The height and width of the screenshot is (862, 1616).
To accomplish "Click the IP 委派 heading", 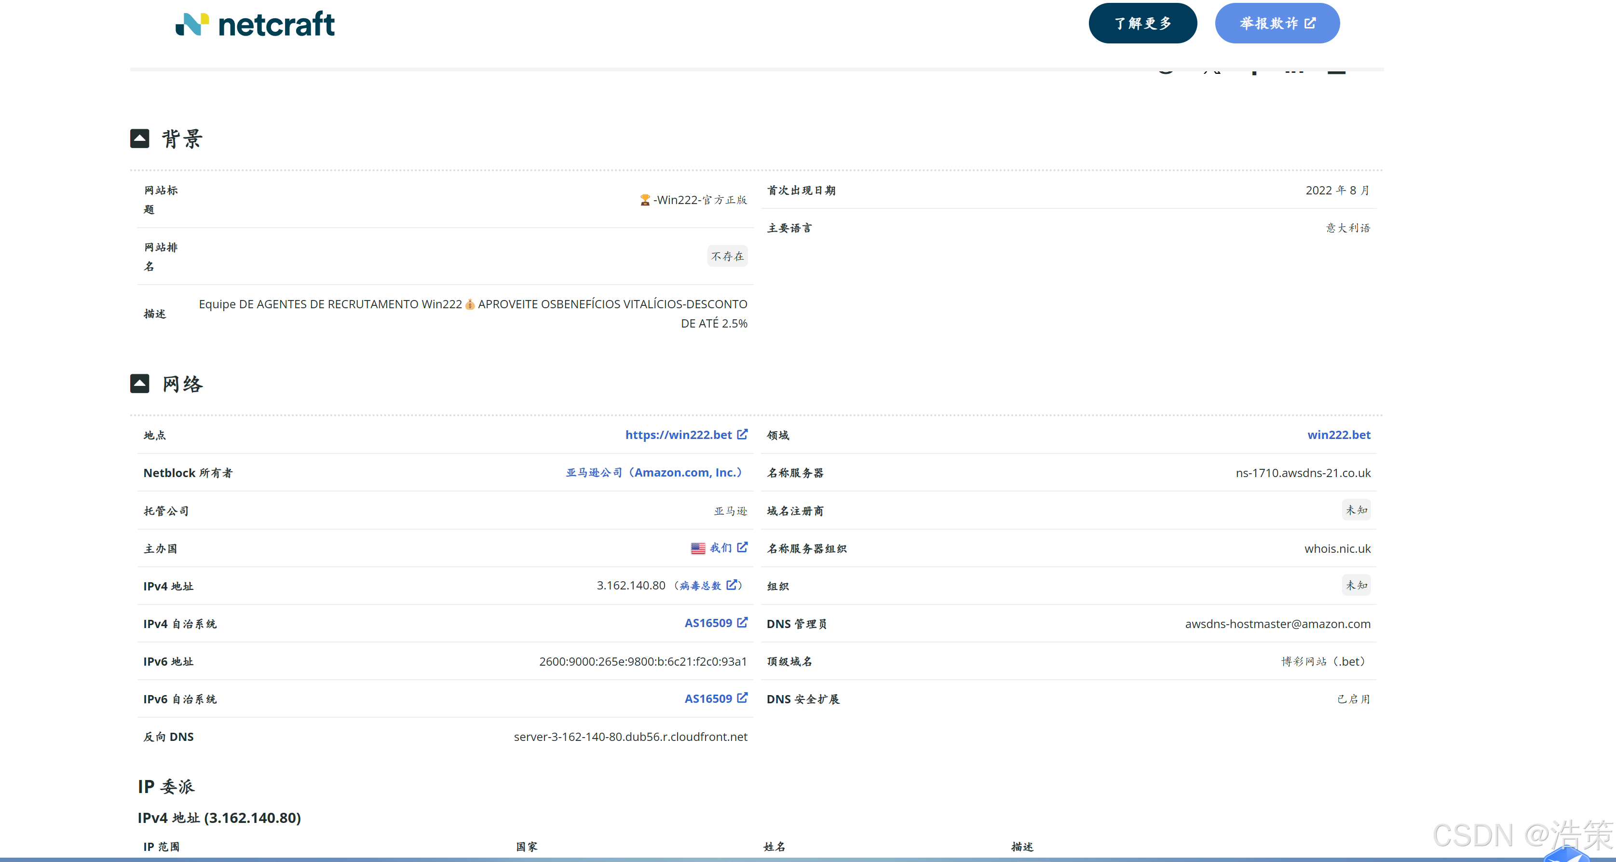I will click(x=166, y=786).
